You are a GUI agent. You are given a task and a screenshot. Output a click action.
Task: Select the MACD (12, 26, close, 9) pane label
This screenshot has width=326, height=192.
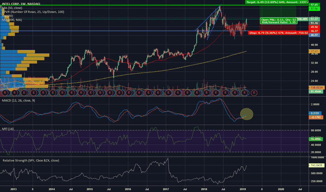coord(19,101)
